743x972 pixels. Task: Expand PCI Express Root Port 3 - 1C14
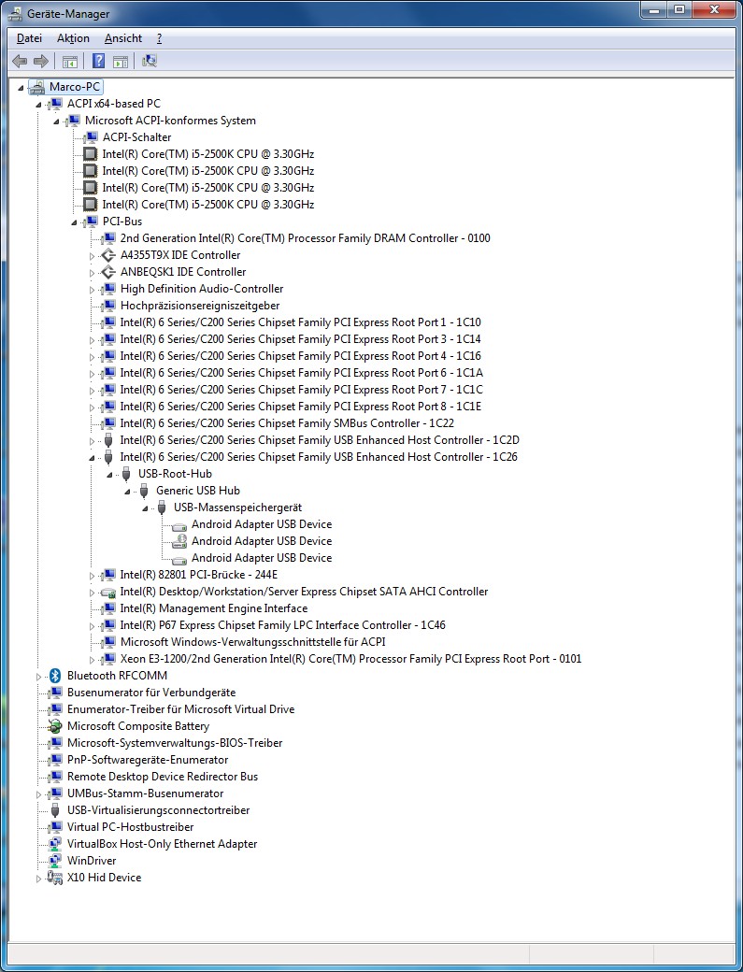point(93,339)
